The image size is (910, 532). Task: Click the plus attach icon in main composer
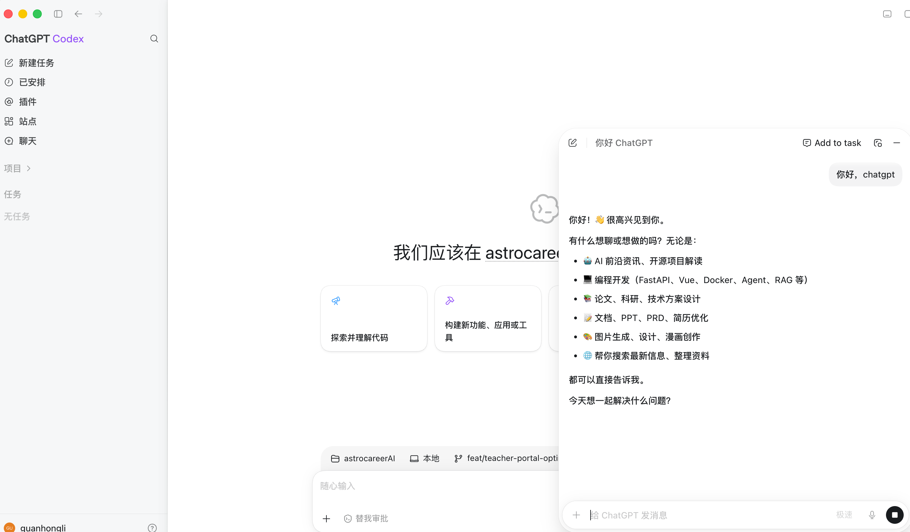[326, 519]
